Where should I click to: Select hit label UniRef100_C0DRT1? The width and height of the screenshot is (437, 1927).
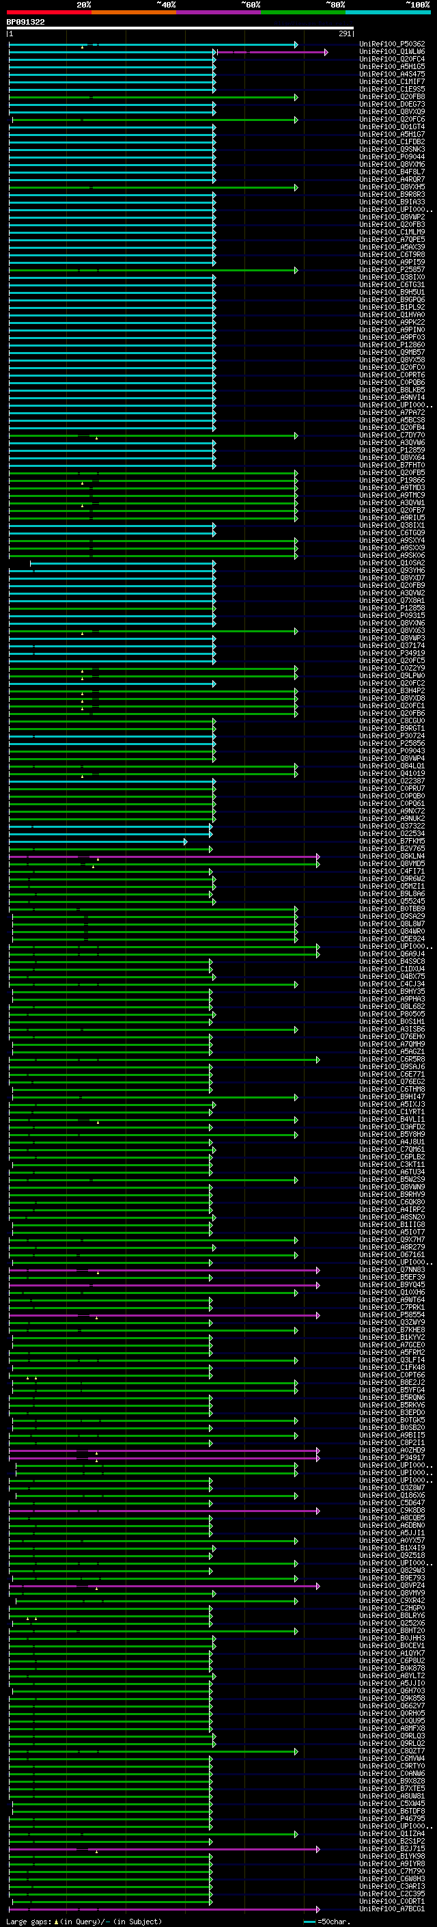point(392,1901)
